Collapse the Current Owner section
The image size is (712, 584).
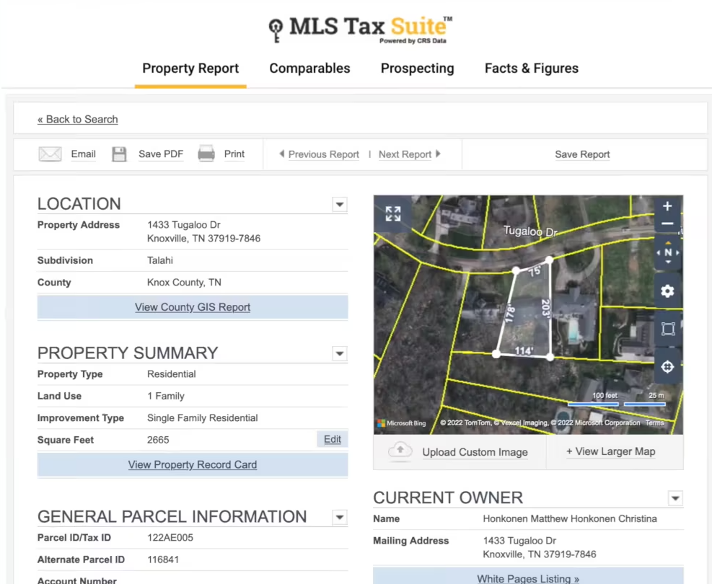pyautogui.click(x=675, y=498)
